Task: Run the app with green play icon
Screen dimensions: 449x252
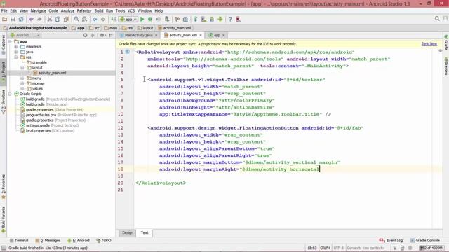Action: tap(142, 19)
